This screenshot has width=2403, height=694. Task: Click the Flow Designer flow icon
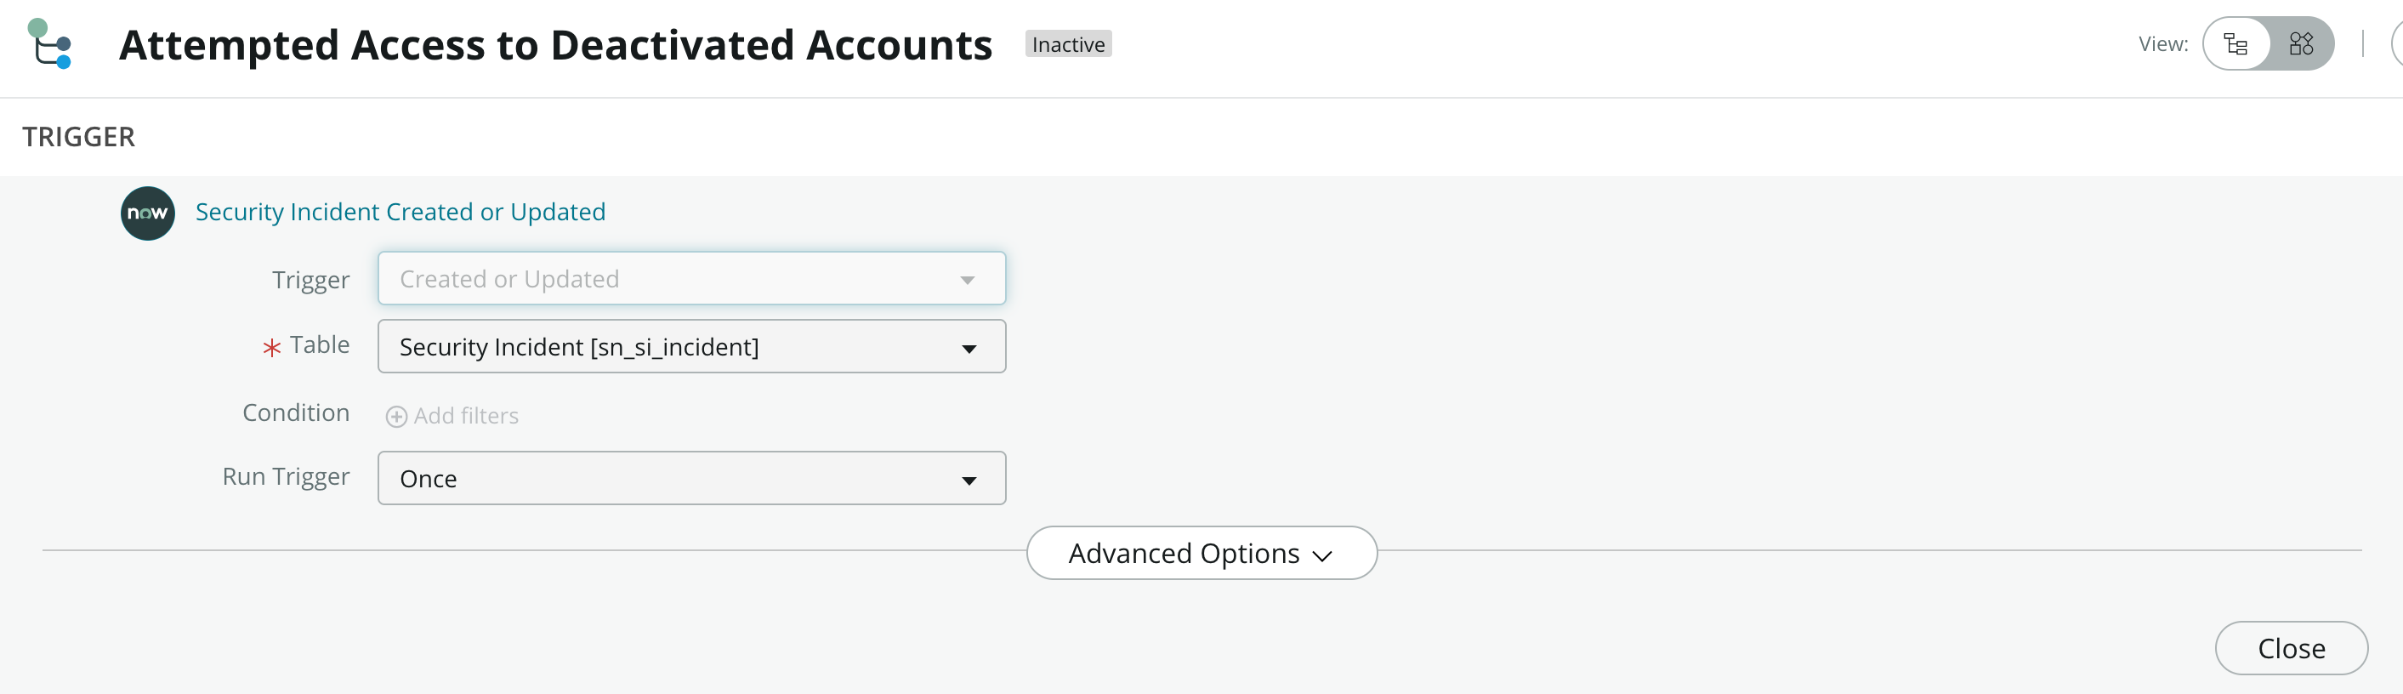pos(49,44)
